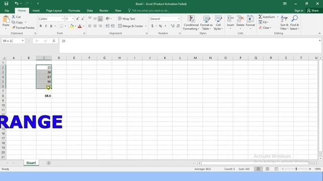Open the Format cells menu
Viewport: 323px width, 181px height.
[x=250, y=22]
